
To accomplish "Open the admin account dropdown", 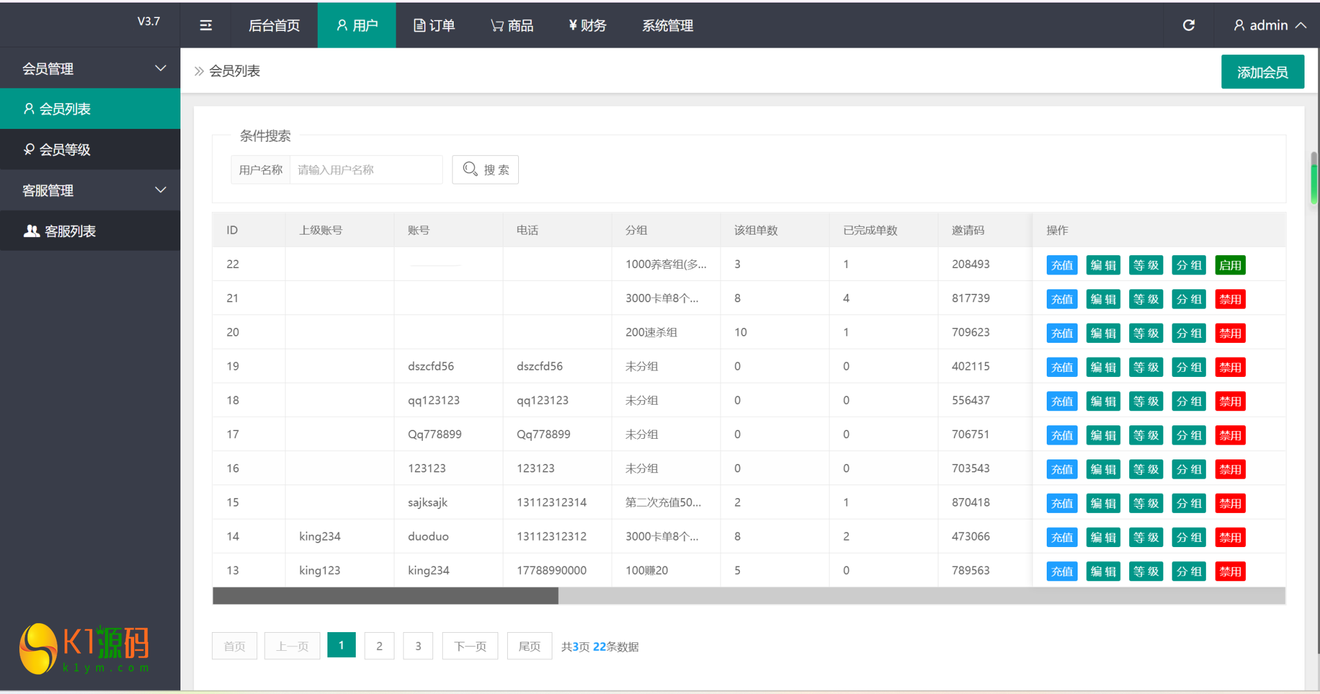I will click(1269, 26).
